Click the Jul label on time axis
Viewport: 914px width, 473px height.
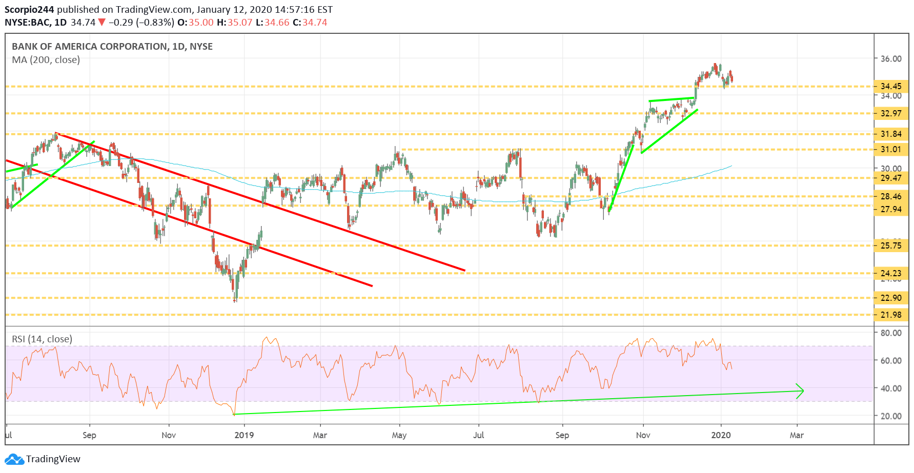pyautogui.click(x=478, y=435)
